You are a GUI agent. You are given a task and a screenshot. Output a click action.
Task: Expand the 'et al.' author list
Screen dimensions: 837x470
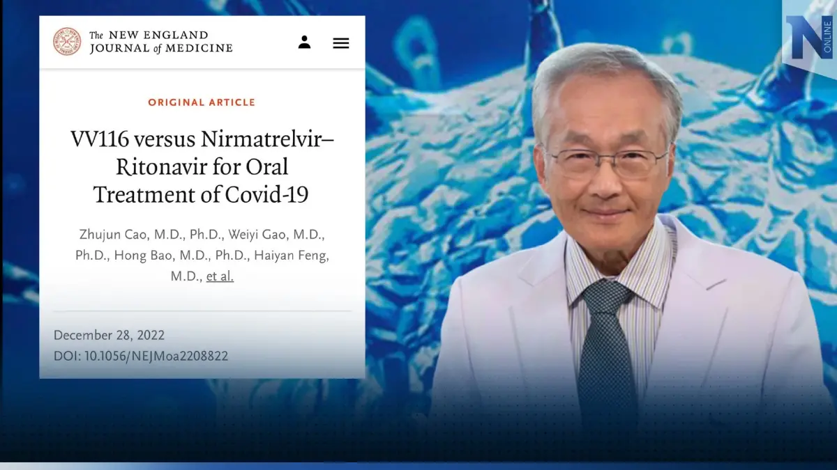[220, 276]
